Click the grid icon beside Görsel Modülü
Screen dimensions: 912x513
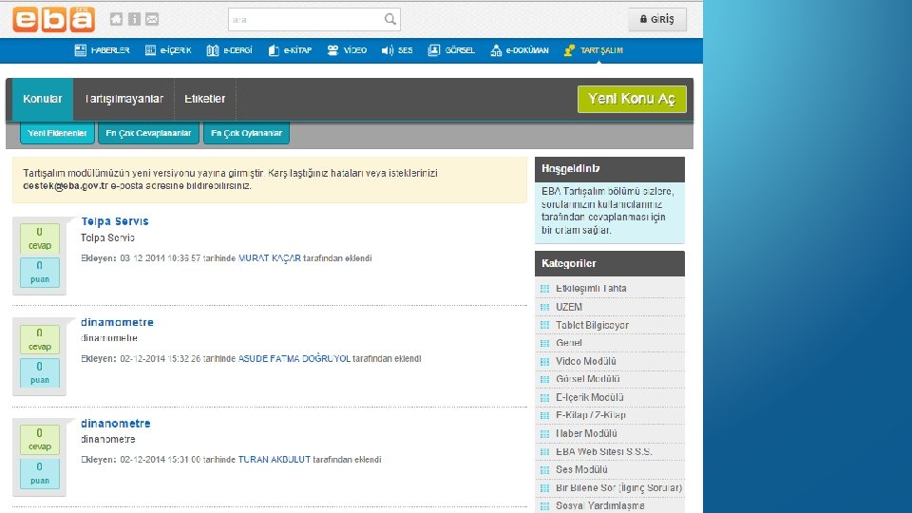544,379
